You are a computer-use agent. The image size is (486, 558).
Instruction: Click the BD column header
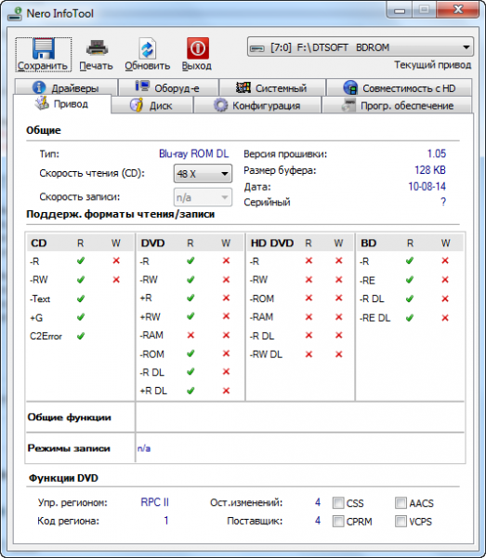[x=369, y=243]
